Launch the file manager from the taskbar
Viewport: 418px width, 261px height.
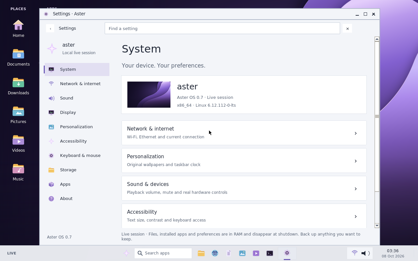click(201, 253)
